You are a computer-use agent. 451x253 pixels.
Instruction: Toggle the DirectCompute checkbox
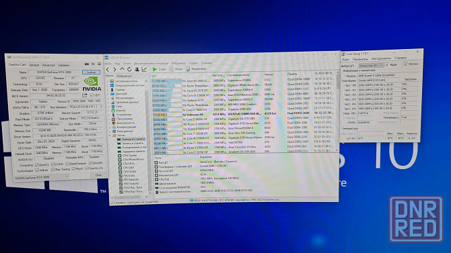(67, 164)
